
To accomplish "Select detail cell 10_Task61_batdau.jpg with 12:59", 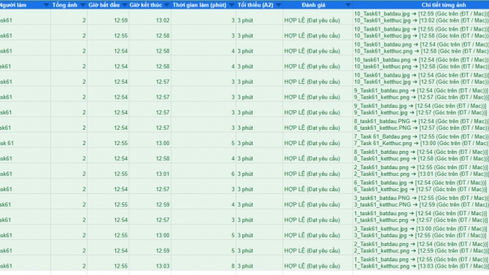I will 421,17.
